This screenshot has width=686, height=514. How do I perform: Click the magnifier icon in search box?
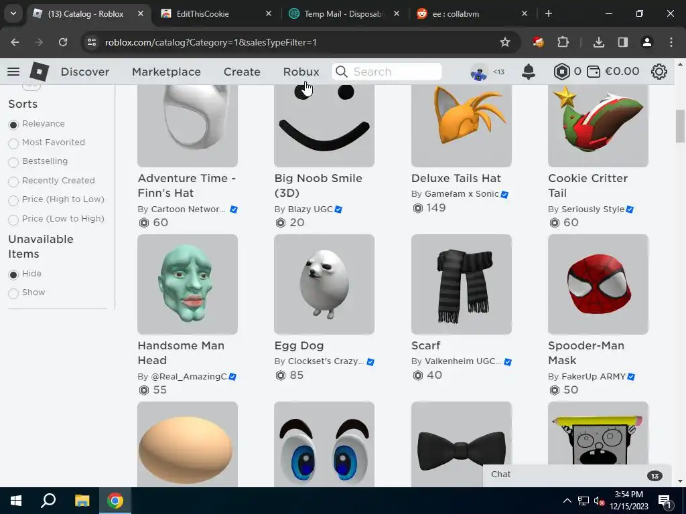pos(342,72)
